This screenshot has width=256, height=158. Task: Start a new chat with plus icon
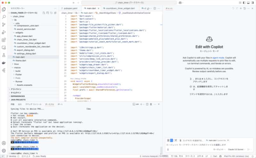[241, 8]
